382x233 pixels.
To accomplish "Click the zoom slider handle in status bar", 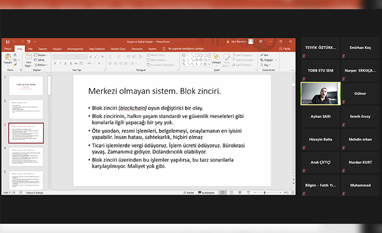I will 265,192.
